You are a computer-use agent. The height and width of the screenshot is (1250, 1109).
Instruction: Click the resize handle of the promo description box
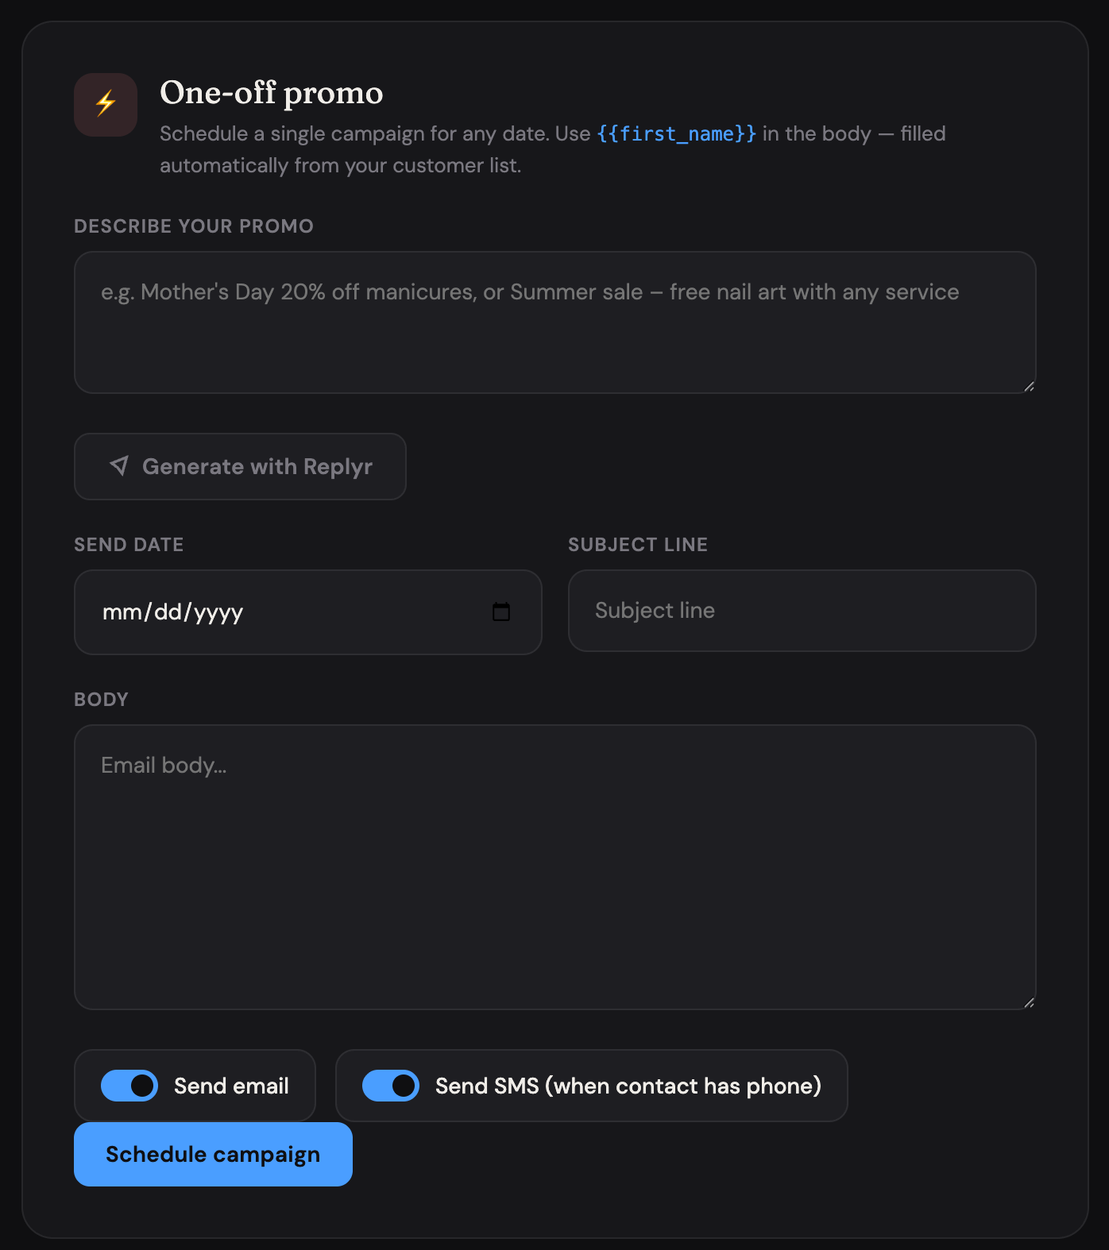[x=1029, y=386]
